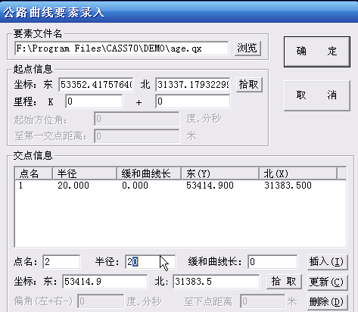Select row 1 in the intersection list
The image size is (358, 312).
[x=180, y=186]
